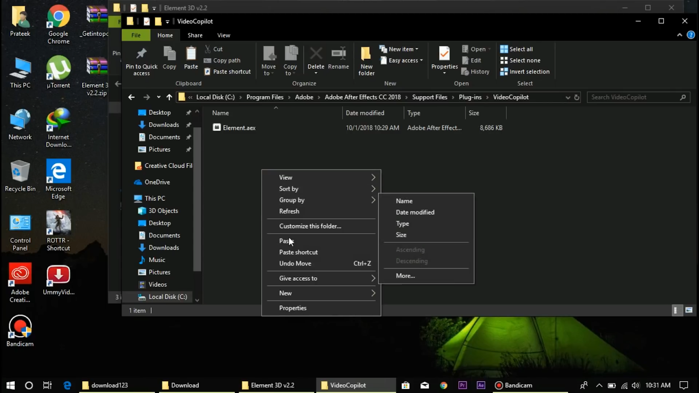Create a New folder from ribbon
The width and height of the screenshot is (699, 393).
point(367,61)
